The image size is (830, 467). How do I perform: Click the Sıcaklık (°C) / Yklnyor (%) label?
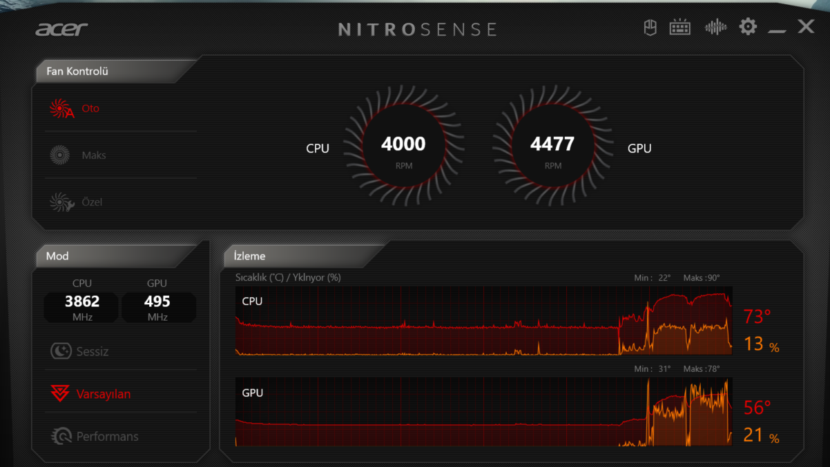click(288, 278)
